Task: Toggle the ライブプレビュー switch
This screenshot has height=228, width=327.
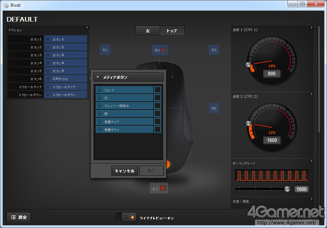Action: [x=126, y=217]
